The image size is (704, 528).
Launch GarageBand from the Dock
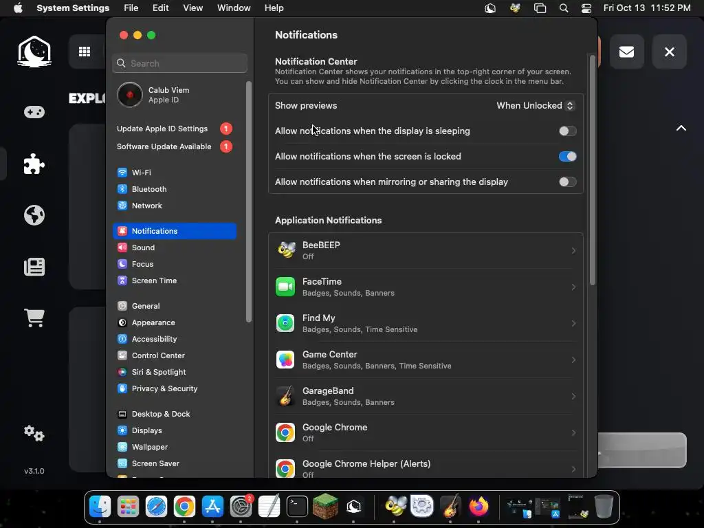pyautogui.click(x=450, y=507)
